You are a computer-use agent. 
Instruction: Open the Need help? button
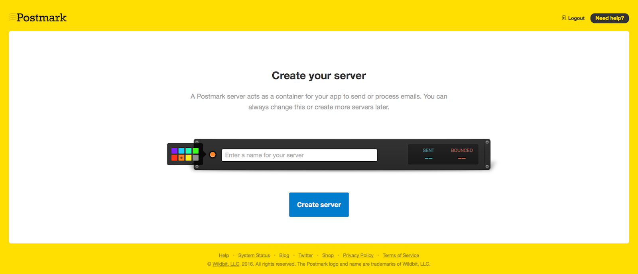[609, 18]
